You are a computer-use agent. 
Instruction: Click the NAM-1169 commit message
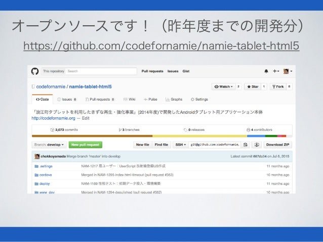[x=120, y=184]
